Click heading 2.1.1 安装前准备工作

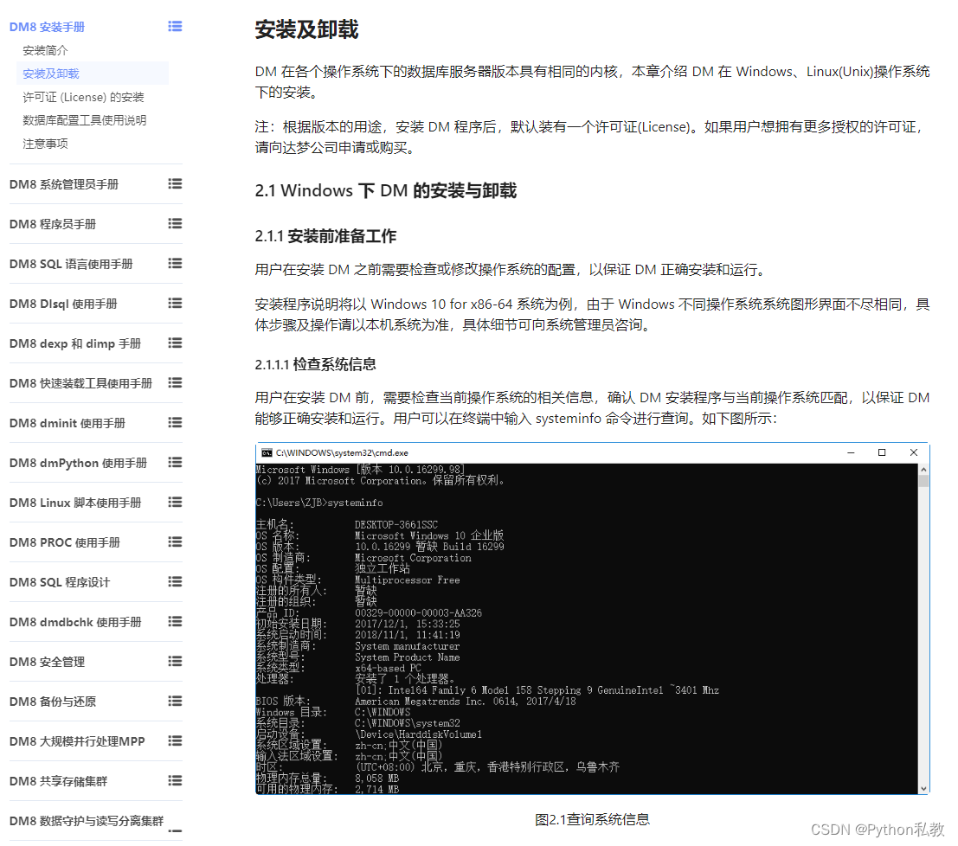[x=325, y=236]
